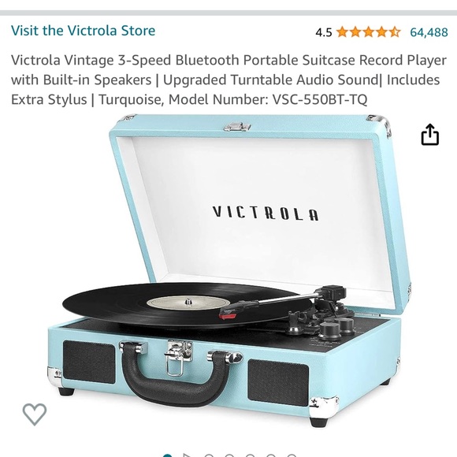
Task: Jump to the third image dot
Action: point(209,455)
